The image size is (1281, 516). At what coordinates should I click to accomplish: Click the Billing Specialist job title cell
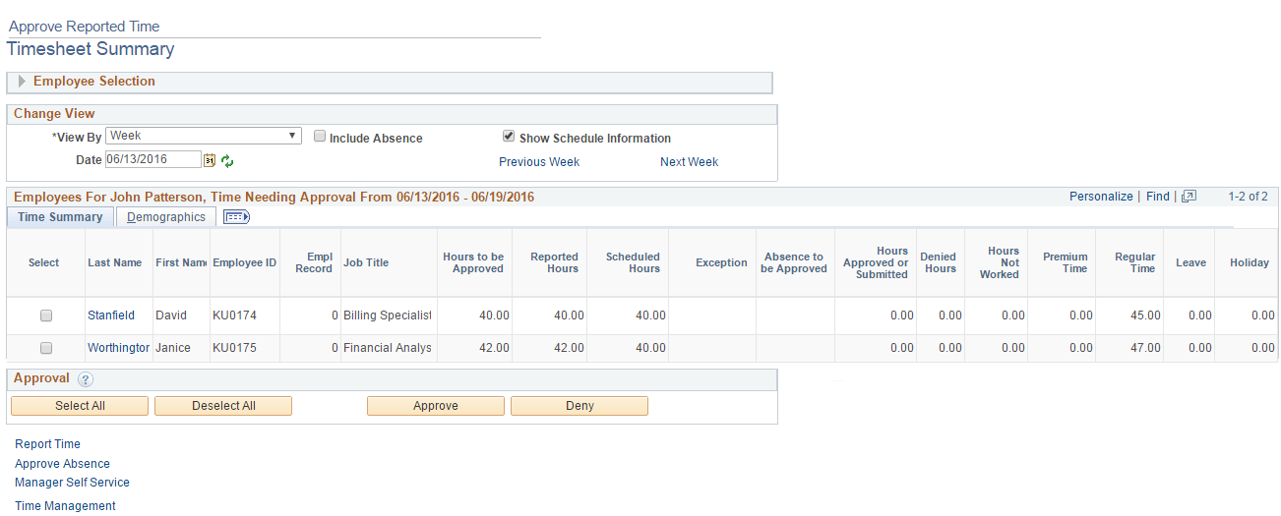(x=388, y=316)
